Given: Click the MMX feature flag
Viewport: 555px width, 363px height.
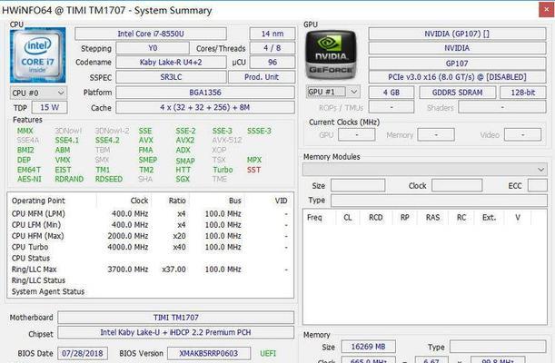Looking at the screenshot, I should tap(25, 131).
